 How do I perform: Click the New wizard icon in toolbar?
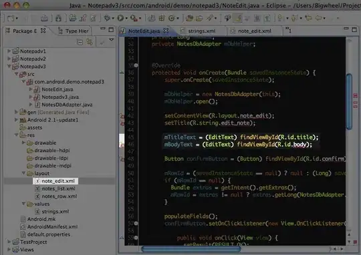[x=11, y=18]
